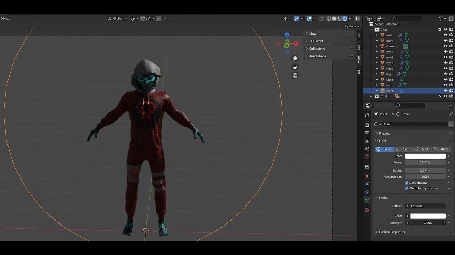Disable the Multiple Importance checkbox

pyautogui.click(x=407, y=188)
